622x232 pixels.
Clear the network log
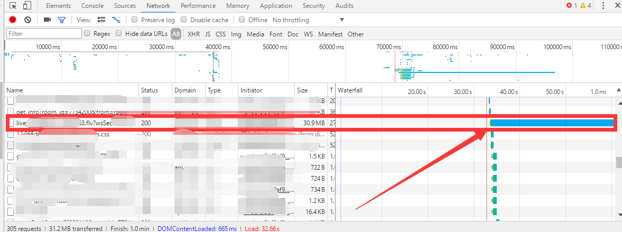(27, 20)
